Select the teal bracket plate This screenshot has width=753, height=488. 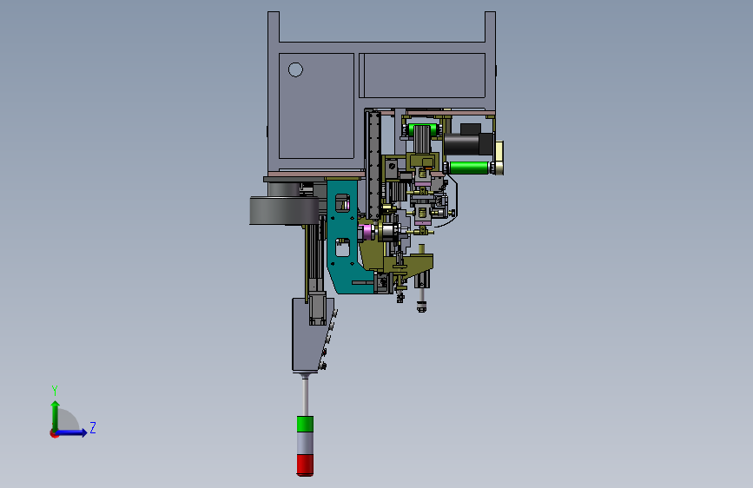point(342,235)
